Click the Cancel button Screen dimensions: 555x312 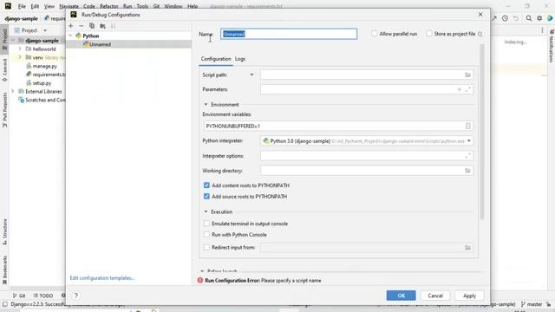click(435, 296)
